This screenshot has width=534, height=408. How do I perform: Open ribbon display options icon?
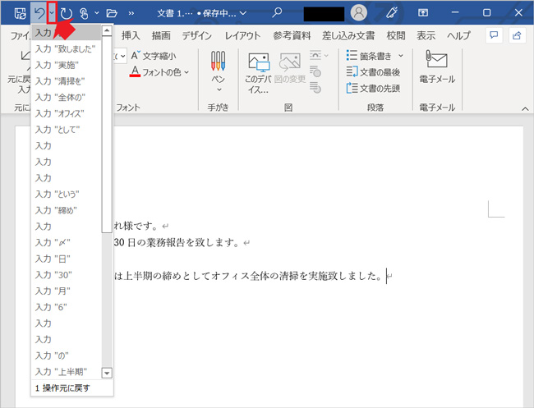click(423, 13)
